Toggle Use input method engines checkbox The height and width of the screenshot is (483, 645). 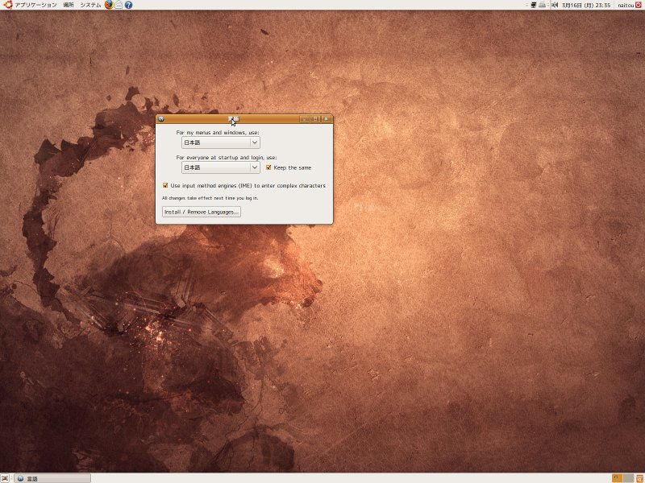point(165,185)
